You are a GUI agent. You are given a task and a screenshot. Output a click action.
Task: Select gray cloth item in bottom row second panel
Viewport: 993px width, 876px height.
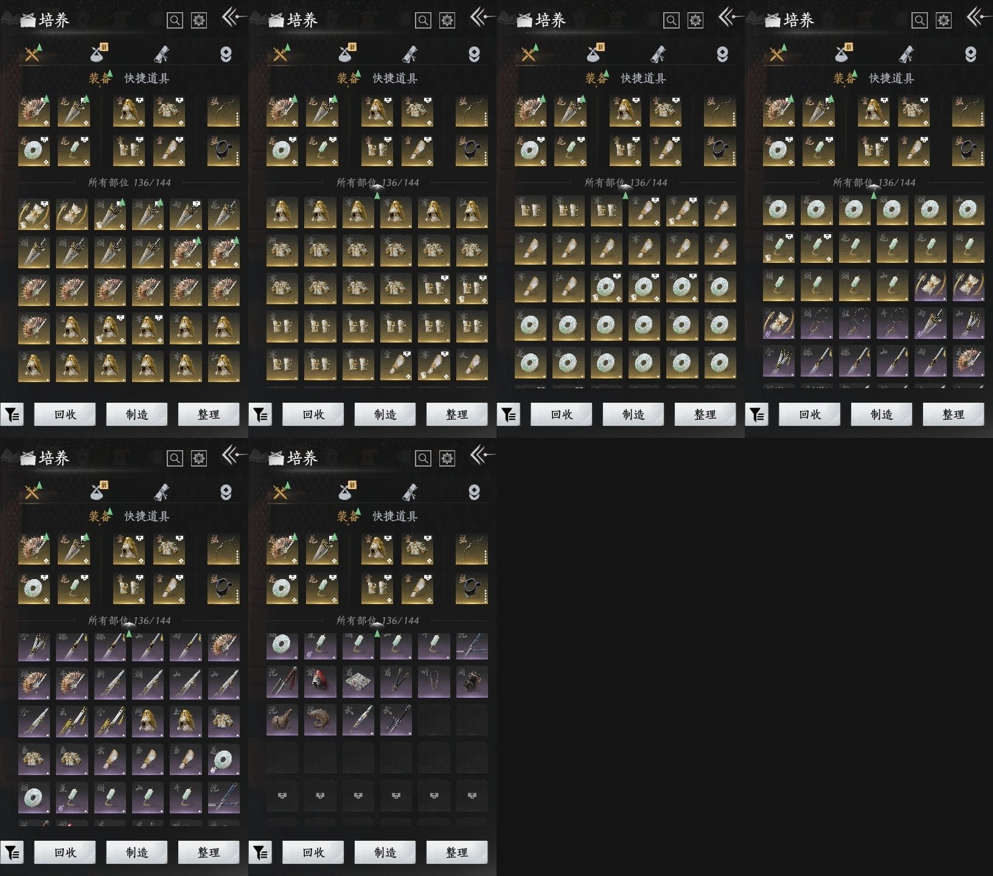pyautogui.click(x=358, y=681)
